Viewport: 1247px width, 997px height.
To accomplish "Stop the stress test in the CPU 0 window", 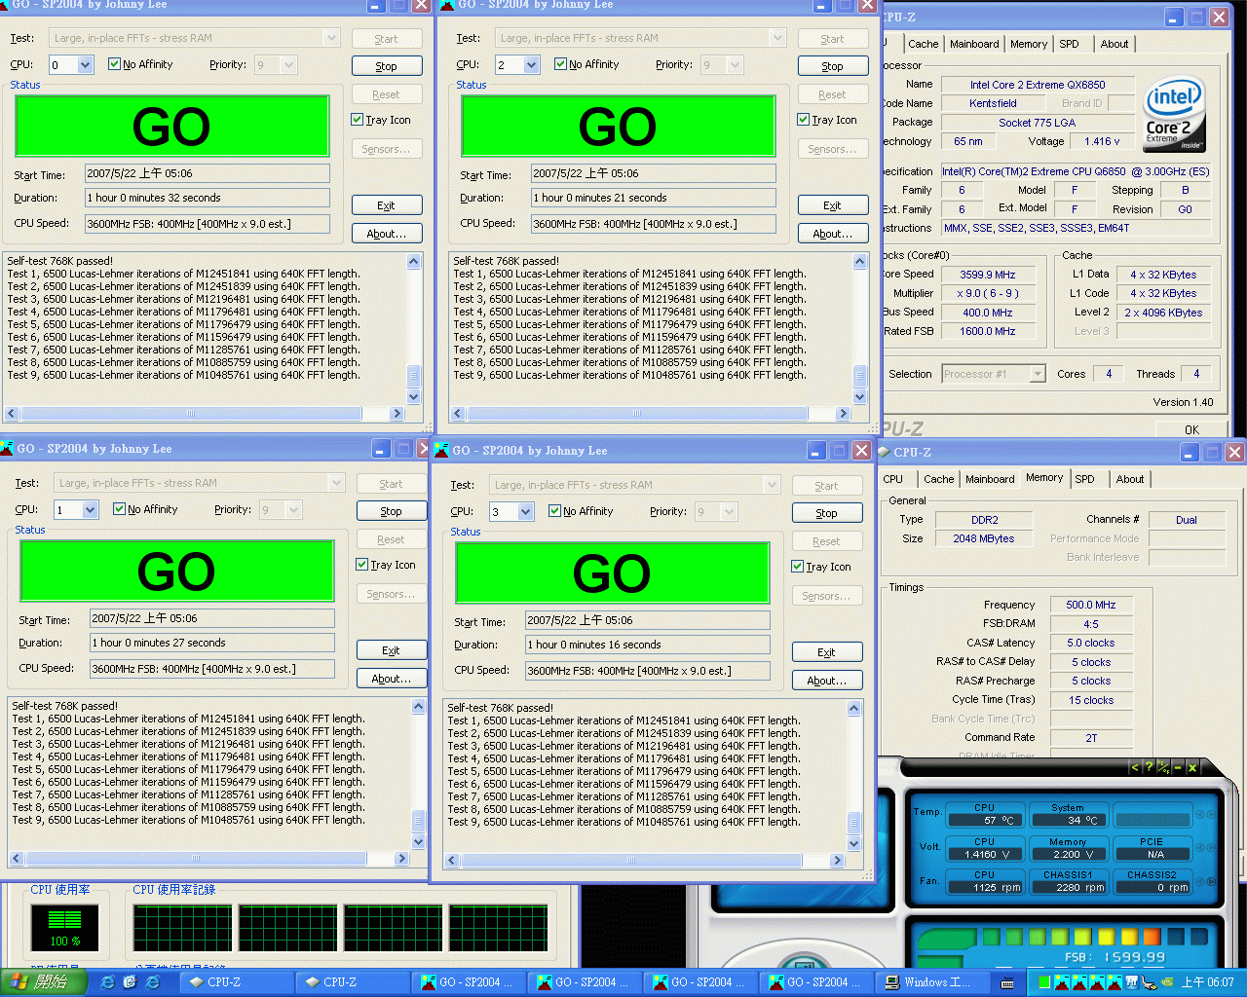I will [387, 66].
